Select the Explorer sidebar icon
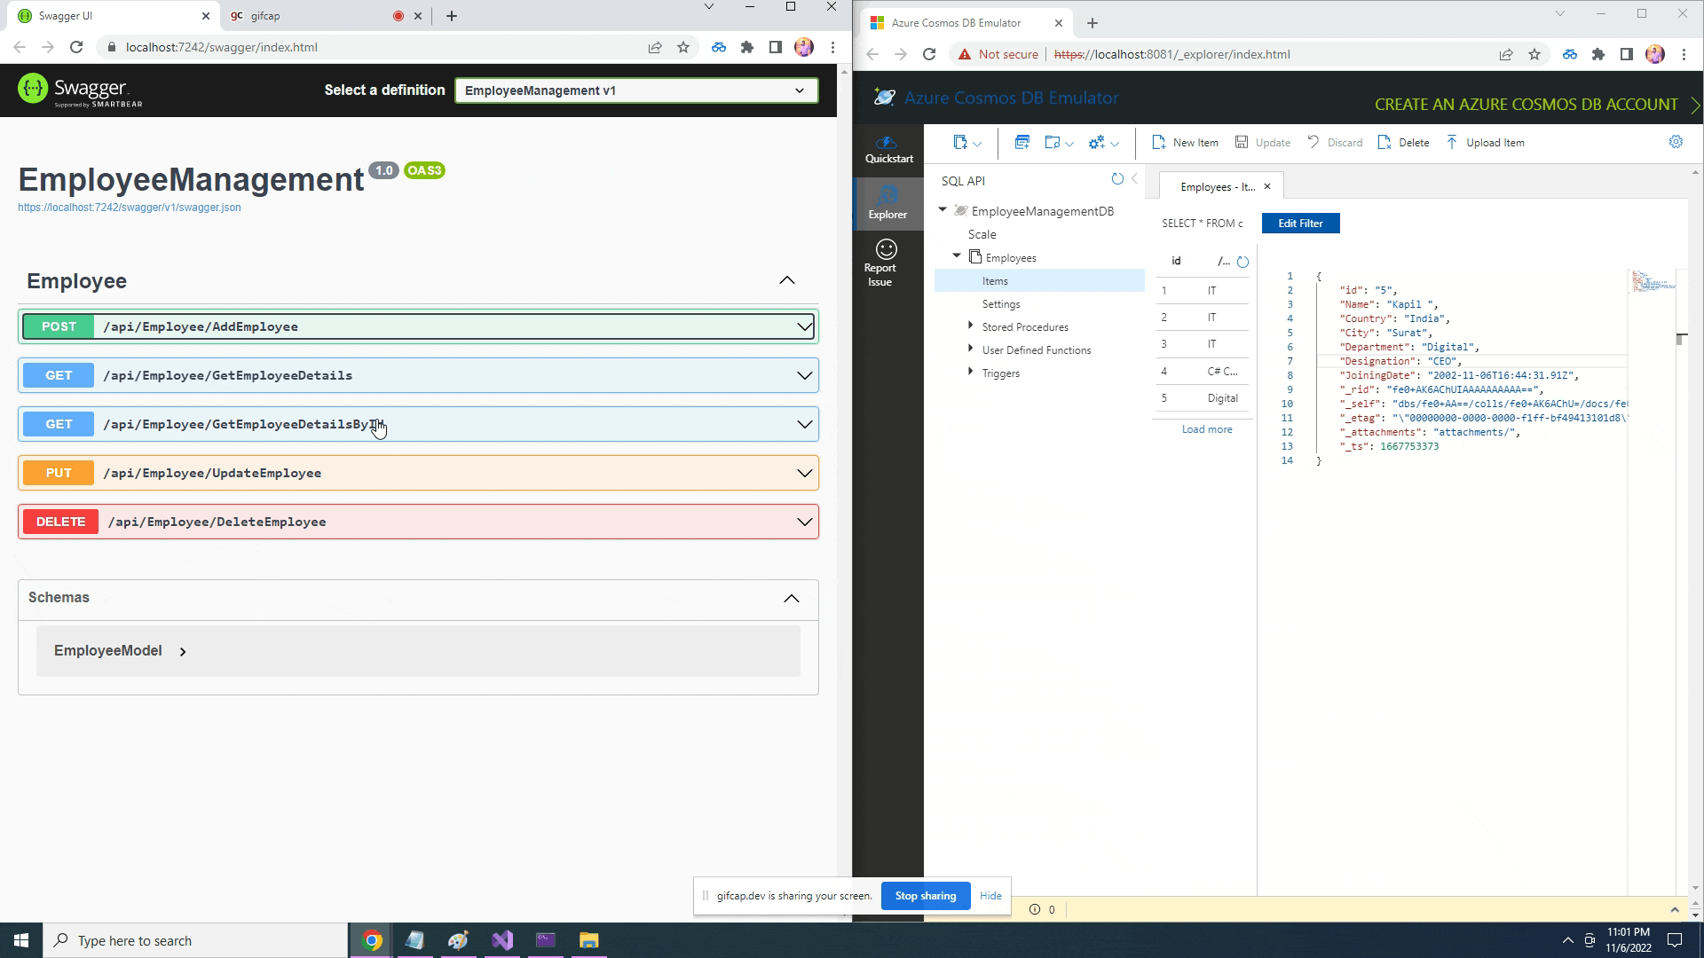 pyautogui.click(x=887, y=202)
